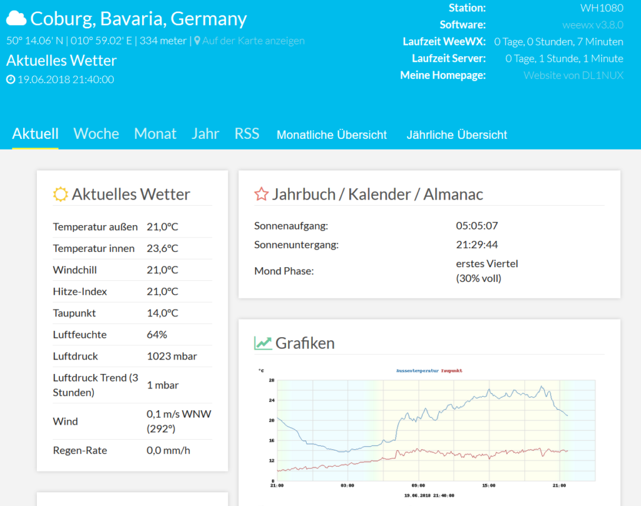Screen dimensions: 641x506
Task: Select the currently active Aktuell tab
Action: (x=35, y=133)
